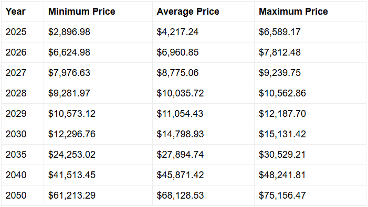Click the 2026 row year cell
368x207 pixels.
pos(23,52)
